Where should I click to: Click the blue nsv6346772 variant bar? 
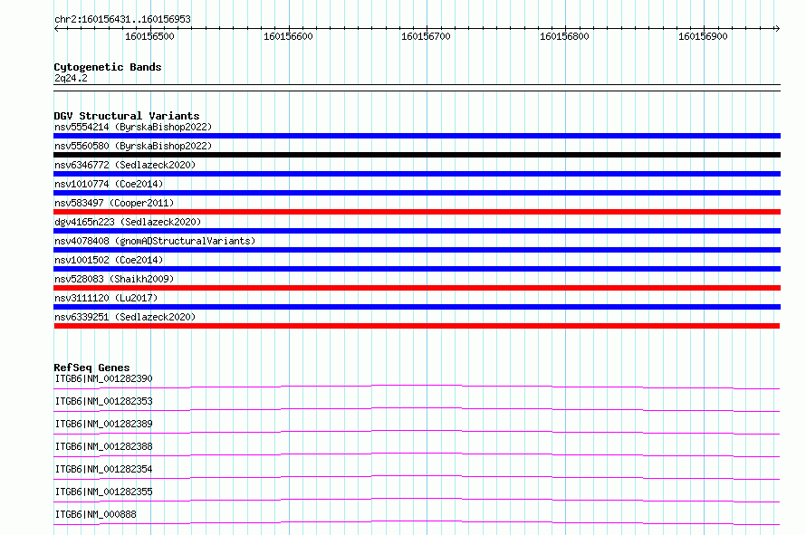[417, 174]
